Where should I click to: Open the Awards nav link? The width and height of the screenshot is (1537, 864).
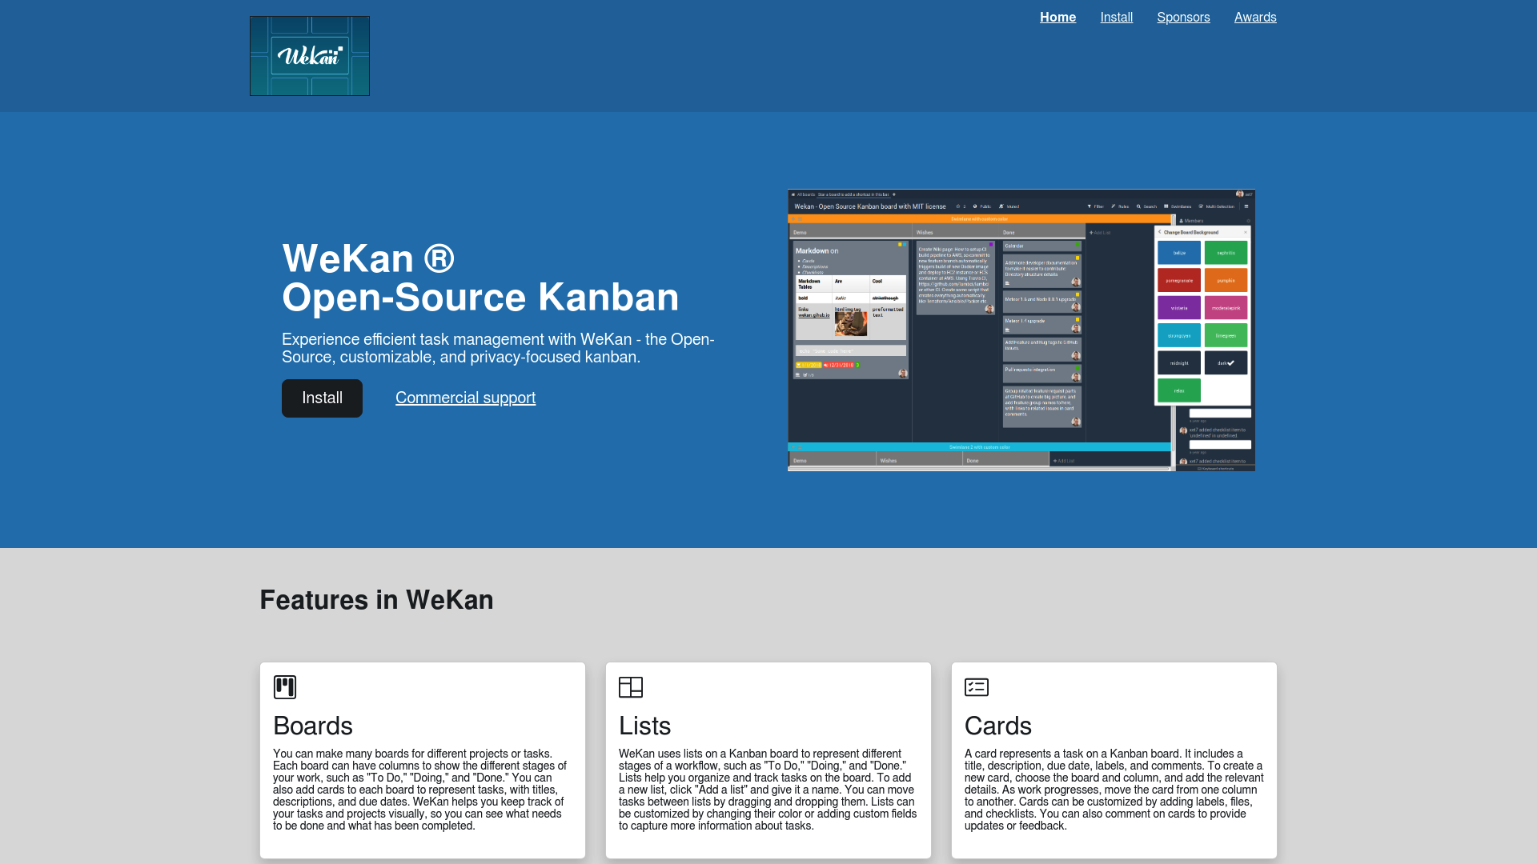(x=1255, y=18)
